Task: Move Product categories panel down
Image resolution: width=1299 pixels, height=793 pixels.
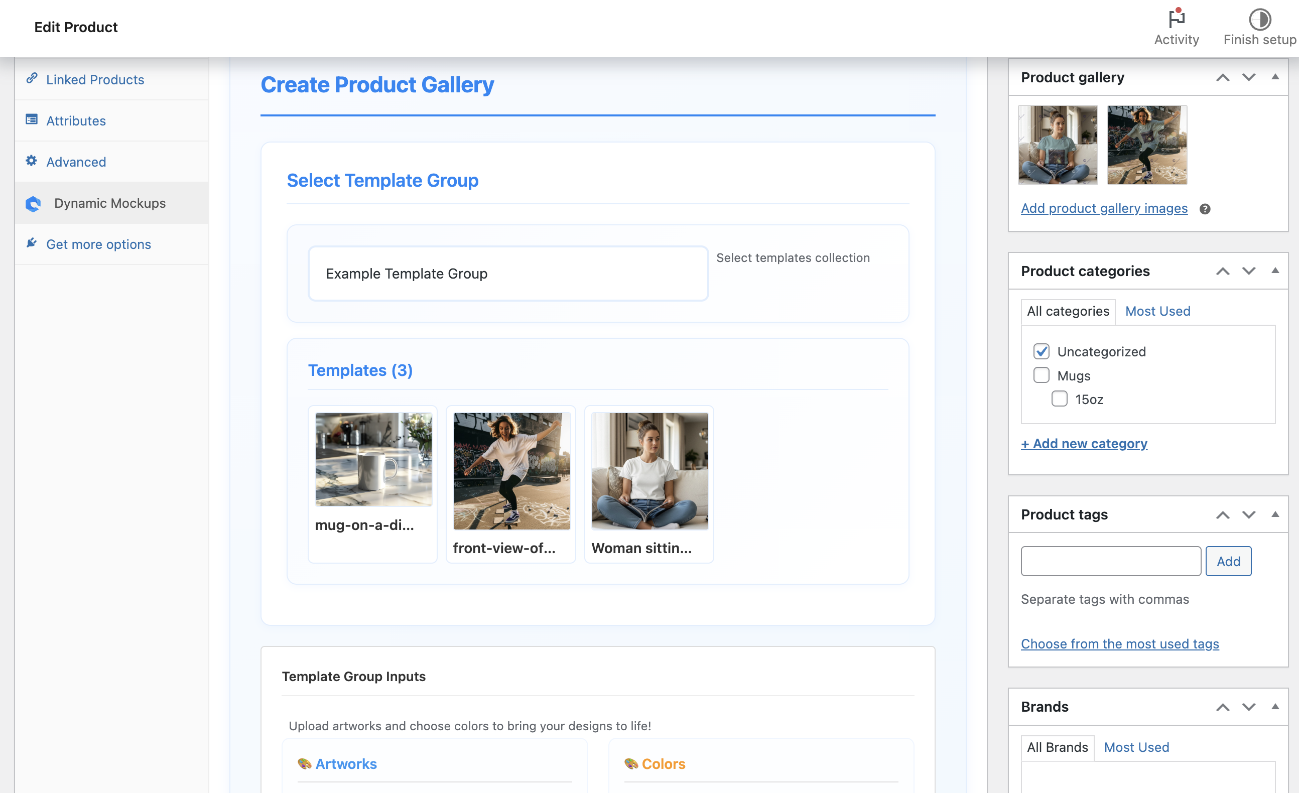Action: point(1249,271)
